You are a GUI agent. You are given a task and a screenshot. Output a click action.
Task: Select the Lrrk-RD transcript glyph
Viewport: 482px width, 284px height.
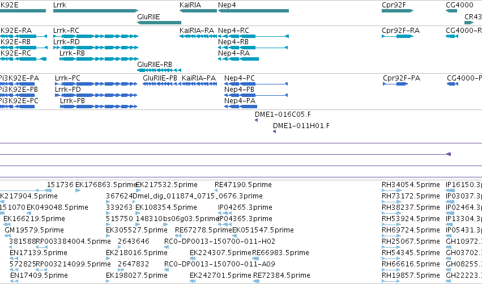96,48
